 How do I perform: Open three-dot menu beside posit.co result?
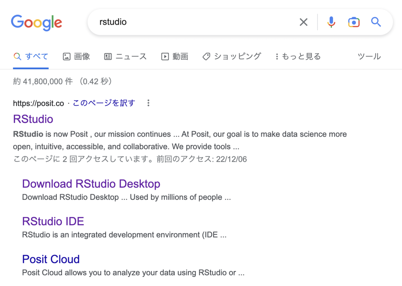click(148, 103)
